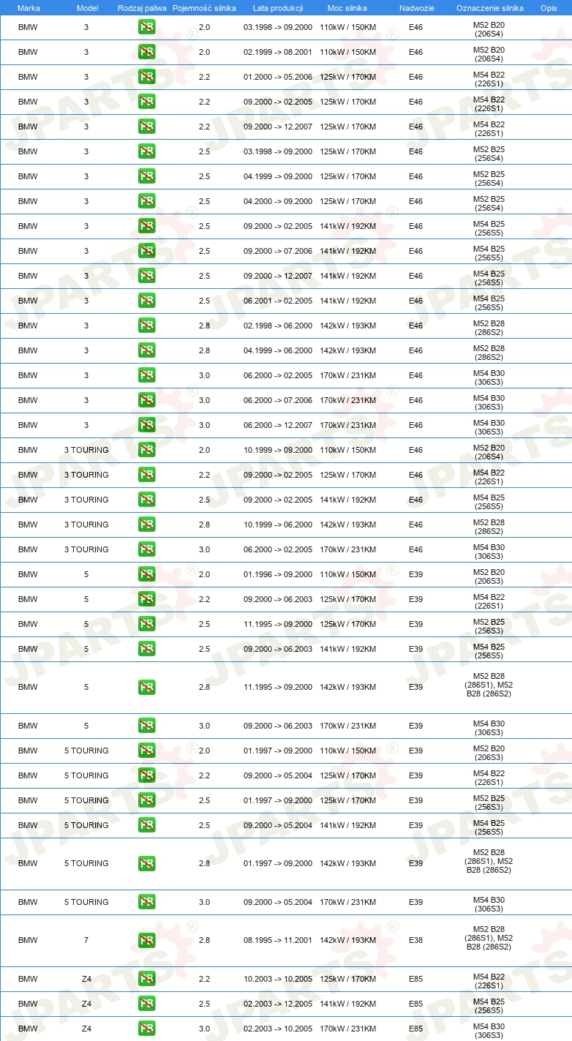572x1041 pixels.
Task: Click the Nadwozie column header
Action: tap(416, 7)
